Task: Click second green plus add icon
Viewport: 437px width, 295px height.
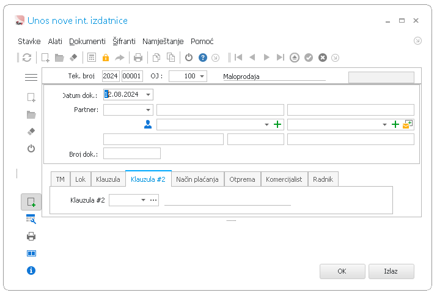Action: (x=395, y=124)
